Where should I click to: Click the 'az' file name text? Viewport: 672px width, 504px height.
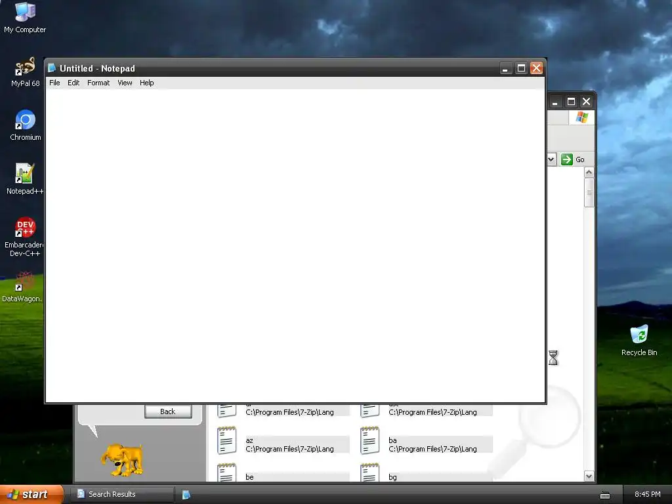point(249,440)
